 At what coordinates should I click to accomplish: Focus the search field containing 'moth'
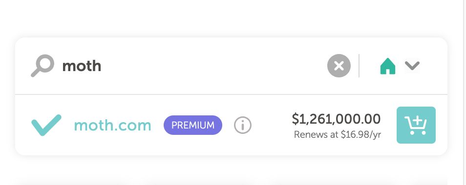click(x=193, y=66)
